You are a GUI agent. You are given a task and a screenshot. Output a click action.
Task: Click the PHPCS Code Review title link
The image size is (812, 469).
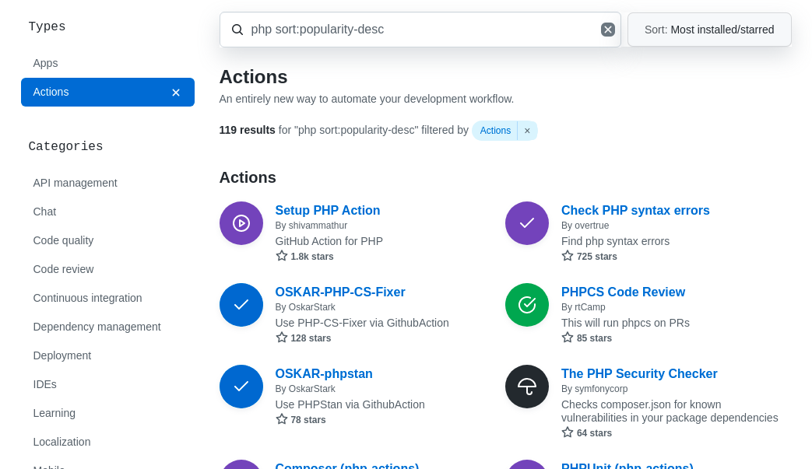click(x=623, y=292)
